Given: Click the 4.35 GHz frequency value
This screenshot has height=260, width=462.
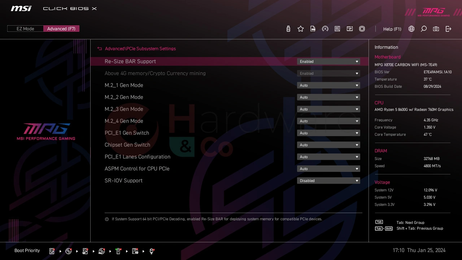Looking at the screenshot, I should tap(431, 120).
